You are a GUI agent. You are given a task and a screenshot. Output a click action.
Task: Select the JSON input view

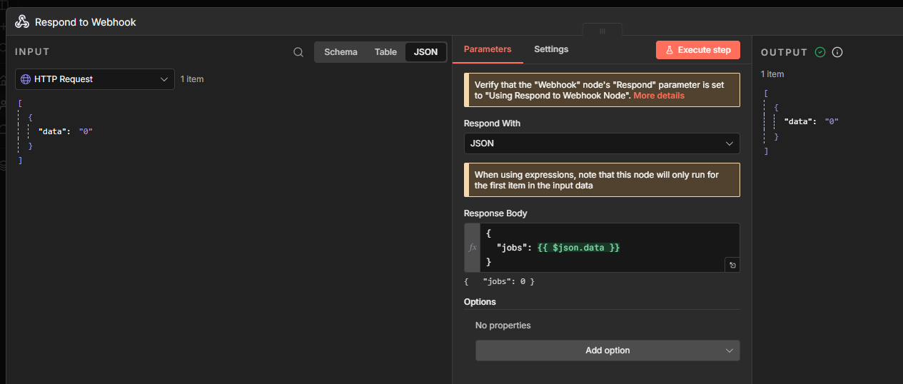tap(425, 52)
